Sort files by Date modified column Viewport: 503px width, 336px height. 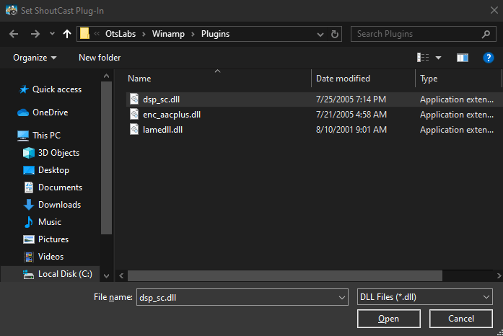click(363, 79)
